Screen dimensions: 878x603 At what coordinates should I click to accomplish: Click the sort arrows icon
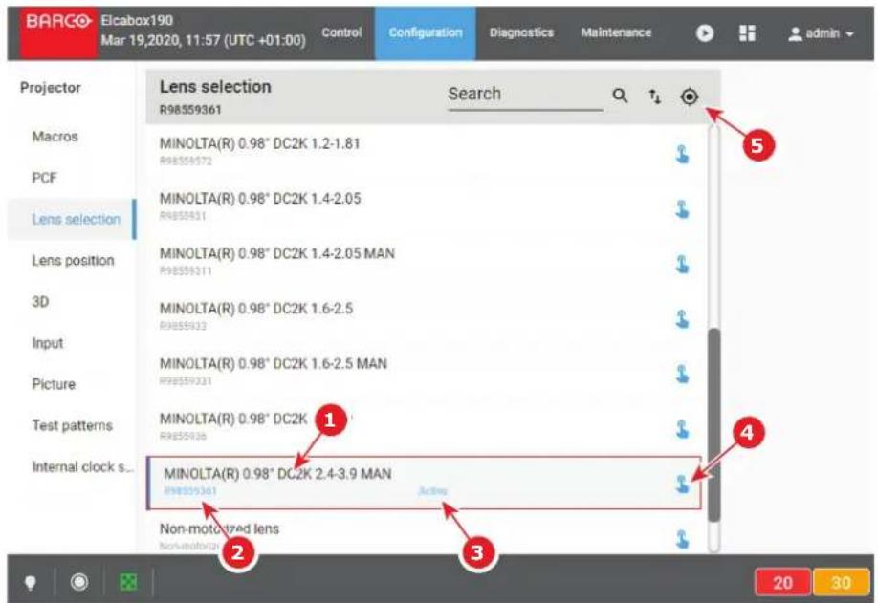pos(654,97)
